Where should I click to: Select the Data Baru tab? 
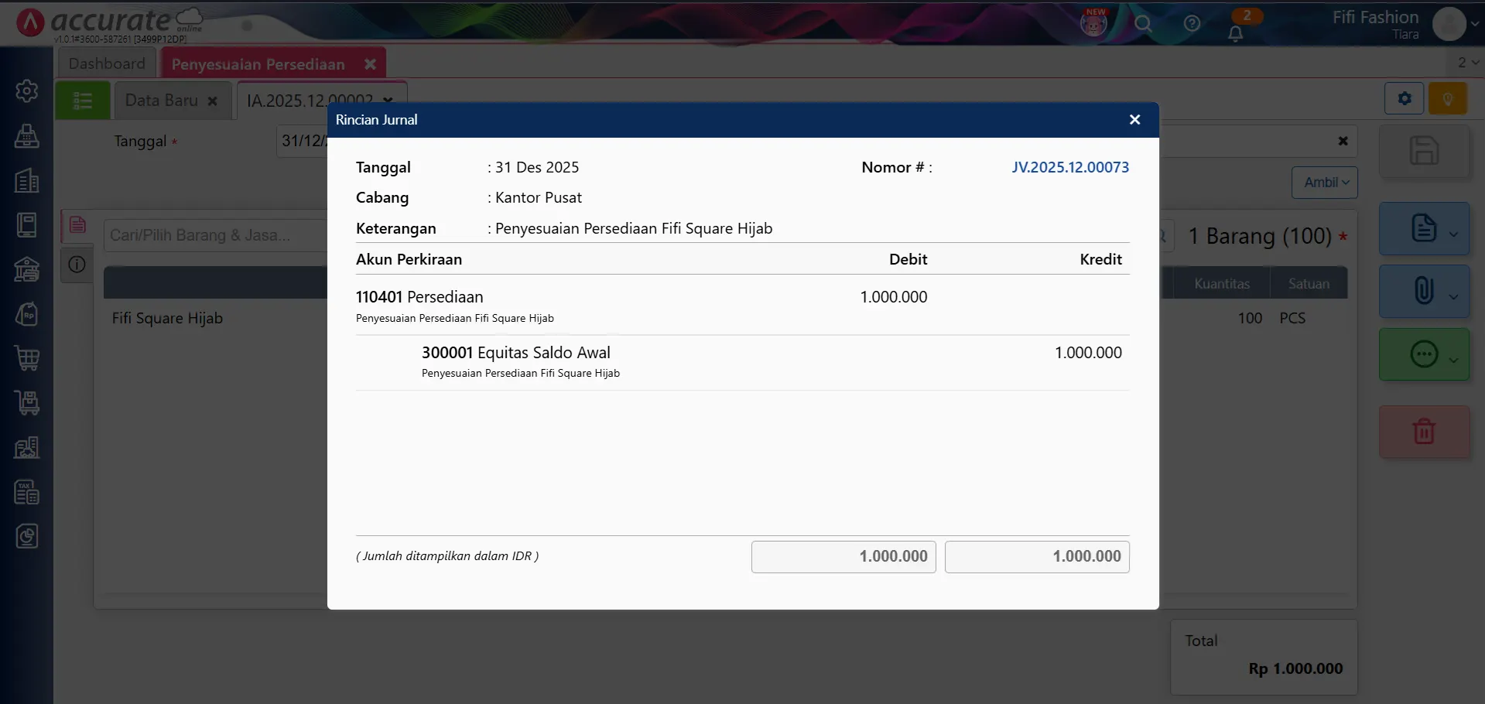point(161,100)
